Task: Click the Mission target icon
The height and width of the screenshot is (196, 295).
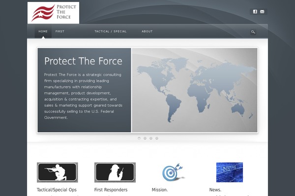Action: tap(173, 172)
